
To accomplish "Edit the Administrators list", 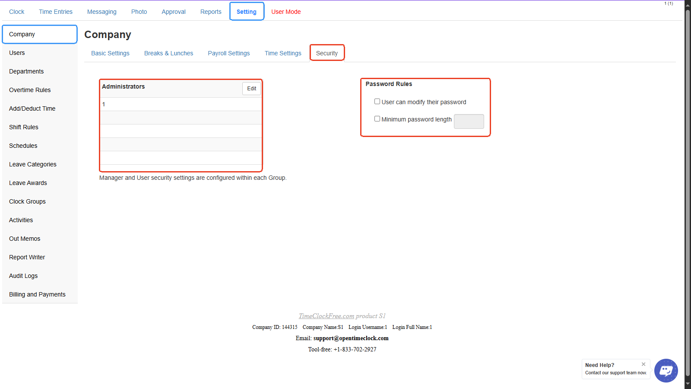I will click(251, 89).
